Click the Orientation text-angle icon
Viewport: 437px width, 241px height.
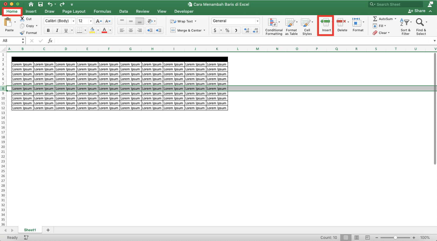click(x=149, y=21)
